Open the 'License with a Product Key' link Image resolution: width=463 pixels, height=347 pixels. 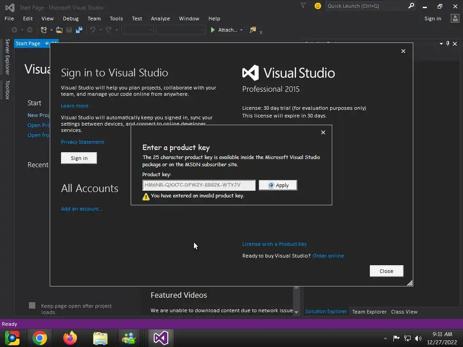[274, 244]
